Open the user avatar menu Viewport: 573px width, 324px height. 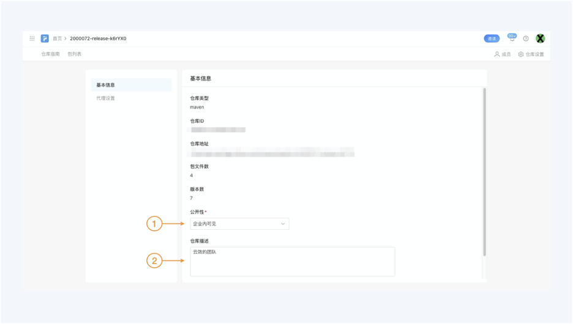pyautogui.click(x=540, y=39)
